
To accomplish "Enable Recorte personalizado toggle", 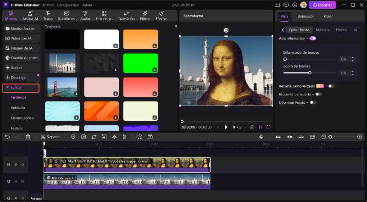I will [x=331, y=86].
